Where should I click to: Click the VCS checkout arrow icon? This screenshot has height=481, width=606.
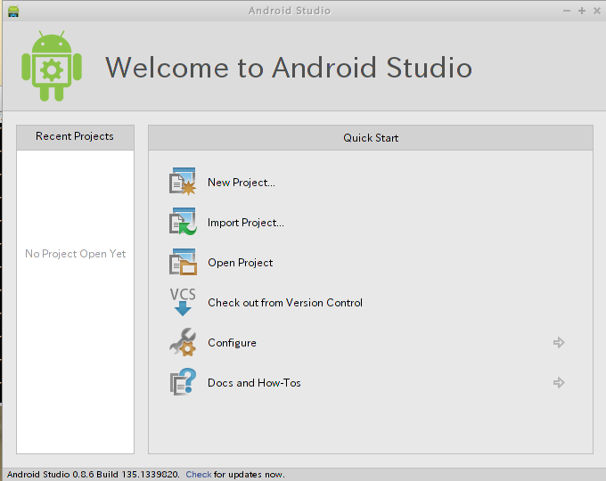[x=183, y=302]
